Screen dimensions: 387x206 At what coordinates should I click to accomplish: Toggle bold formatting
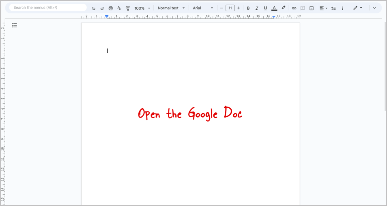[x=248, y=8]
